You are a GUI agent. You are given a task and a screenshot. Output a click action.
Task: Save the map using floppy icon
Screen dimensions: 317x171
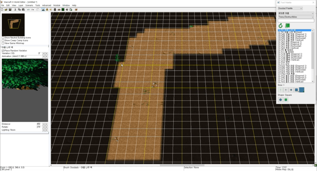tap(10, 10)
